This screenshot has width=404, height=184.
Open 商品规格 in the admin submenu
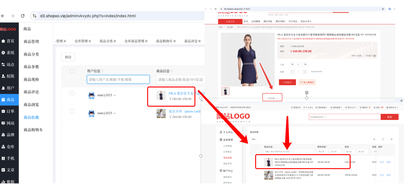[31, 79]
